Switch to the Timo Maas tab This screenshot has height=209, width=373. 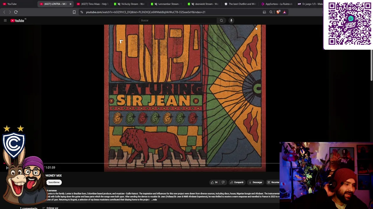tap(92, 4)
